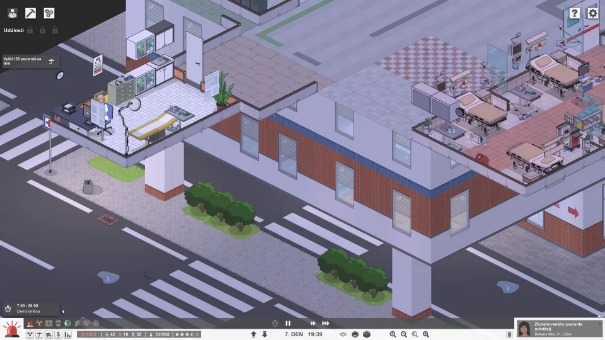
Task: Pause the game simulation
Action: coord(288,324)
